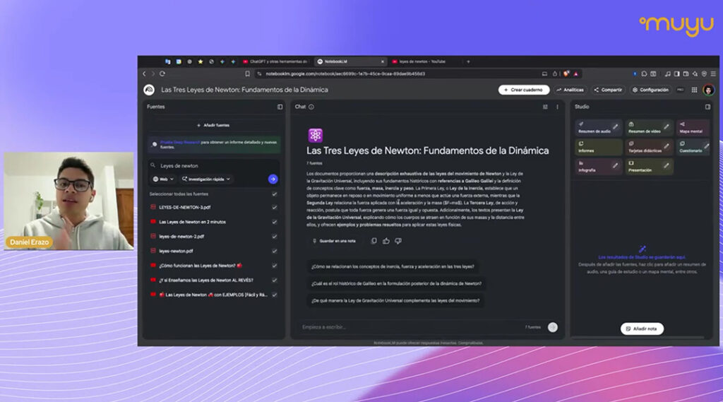
Task: Collapse the Studio panel icon
Action: [707, 107]
